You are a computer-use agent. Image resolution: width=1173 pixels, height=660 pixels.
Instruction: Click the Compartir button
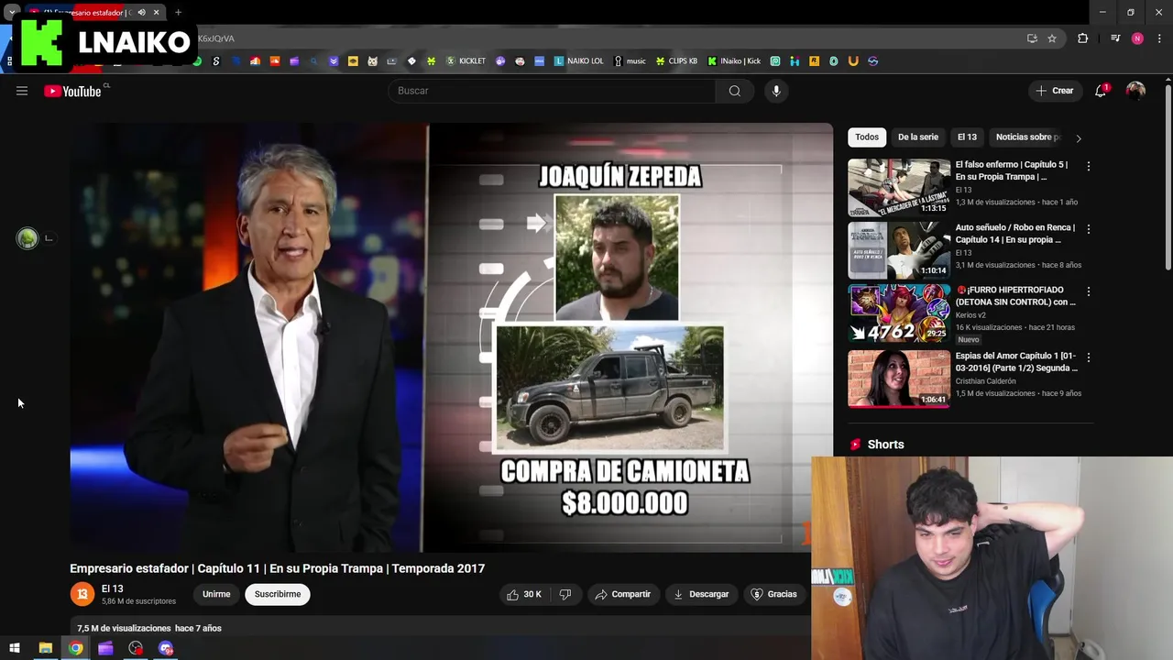coord(623,594)
